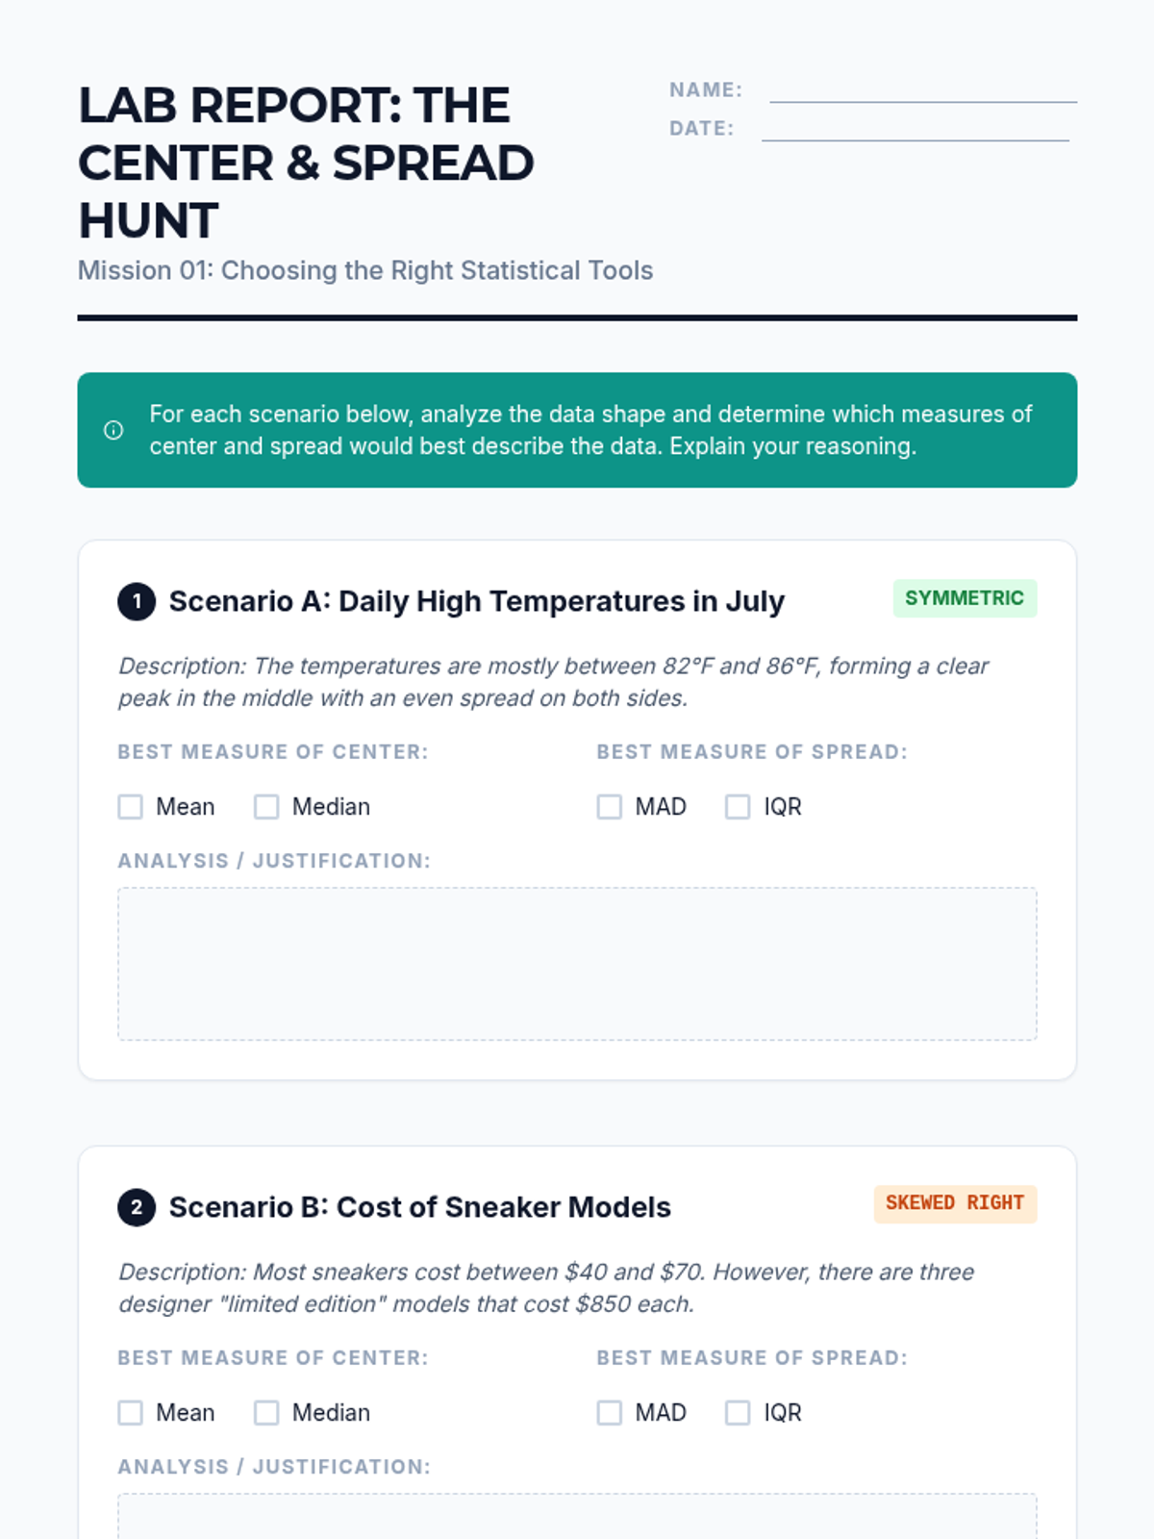Click the info icon in the teal banner

click(113, 430)
